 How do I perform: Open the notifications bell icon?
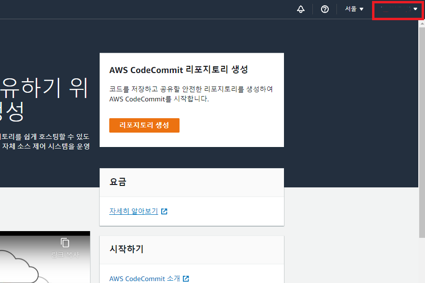pos(301,9)
